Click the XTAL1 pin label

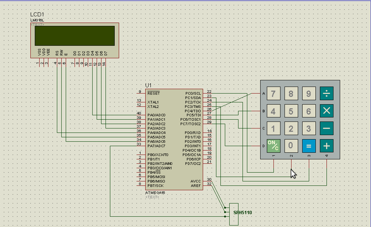(x=153, y=102)
